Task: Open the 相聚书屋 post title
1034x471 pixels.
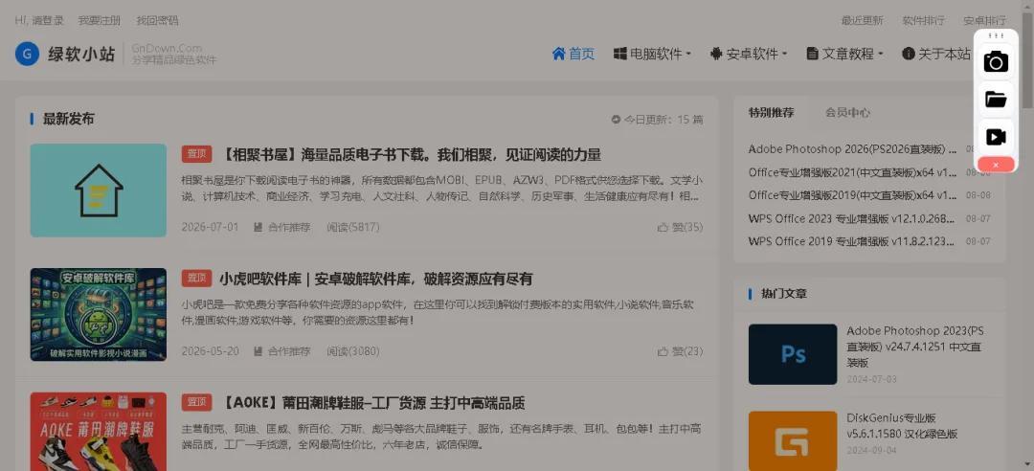Action: (410, 156)
